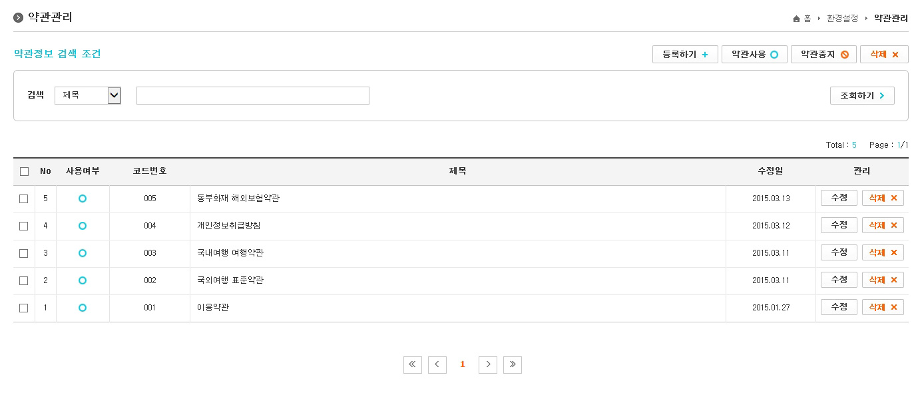Click the top 삭제 button beside 약관중지

[x=884, y=55]
